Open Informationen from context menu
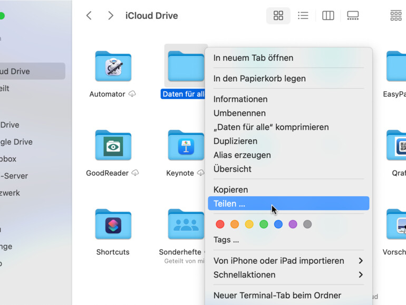This screenshot has width=406, height=305. point(288,99)
